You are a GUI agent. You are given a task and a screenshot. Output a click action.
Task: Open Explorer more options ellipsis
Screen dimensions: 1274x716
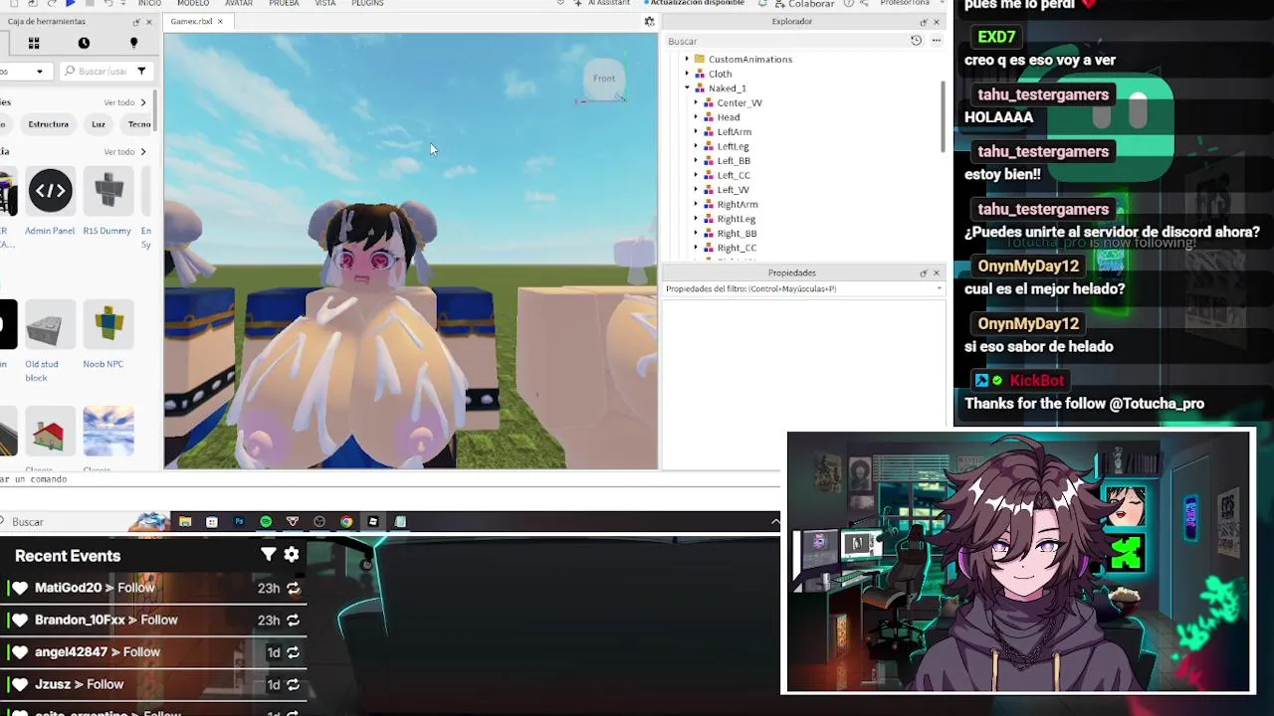936,41
